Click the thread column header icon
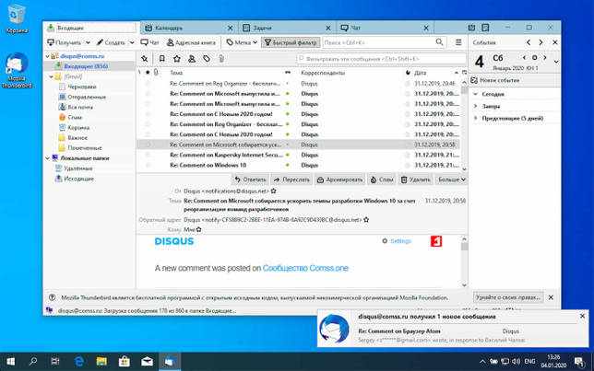 (x=139, y=72)
